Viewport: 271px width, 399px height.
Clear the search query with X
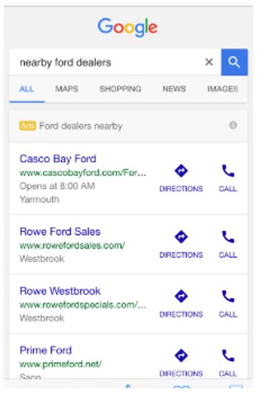209,62
